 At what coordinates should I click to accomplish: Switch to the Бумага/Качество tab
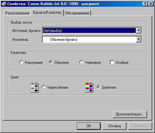pos(47,13)
